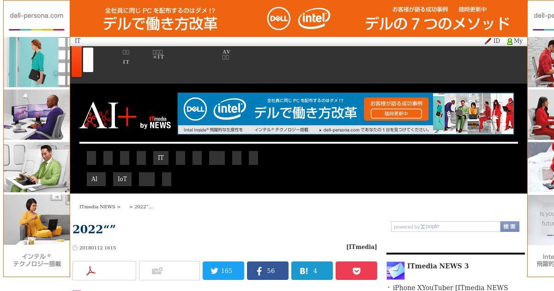Screen dimensions: 554x291
Task: Click the Intel logo in top banner
Action: tap(314, 18)
